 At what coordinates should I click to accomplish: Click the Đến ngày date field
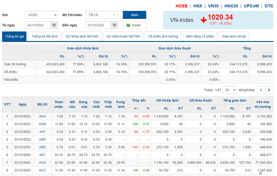pyautogui.click(x=97, y=25)
